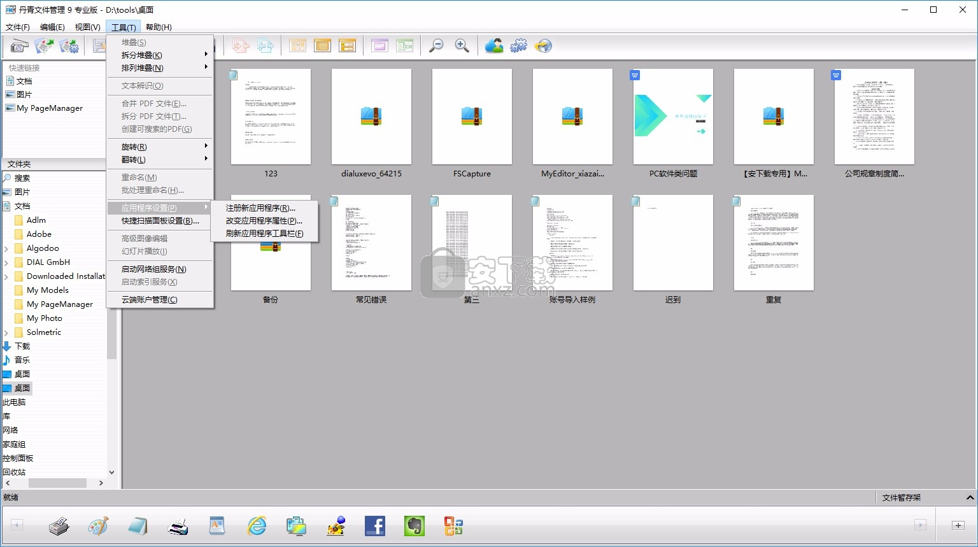Expand 翻转(L) submenu
The image size is (978, 547).
160,159
